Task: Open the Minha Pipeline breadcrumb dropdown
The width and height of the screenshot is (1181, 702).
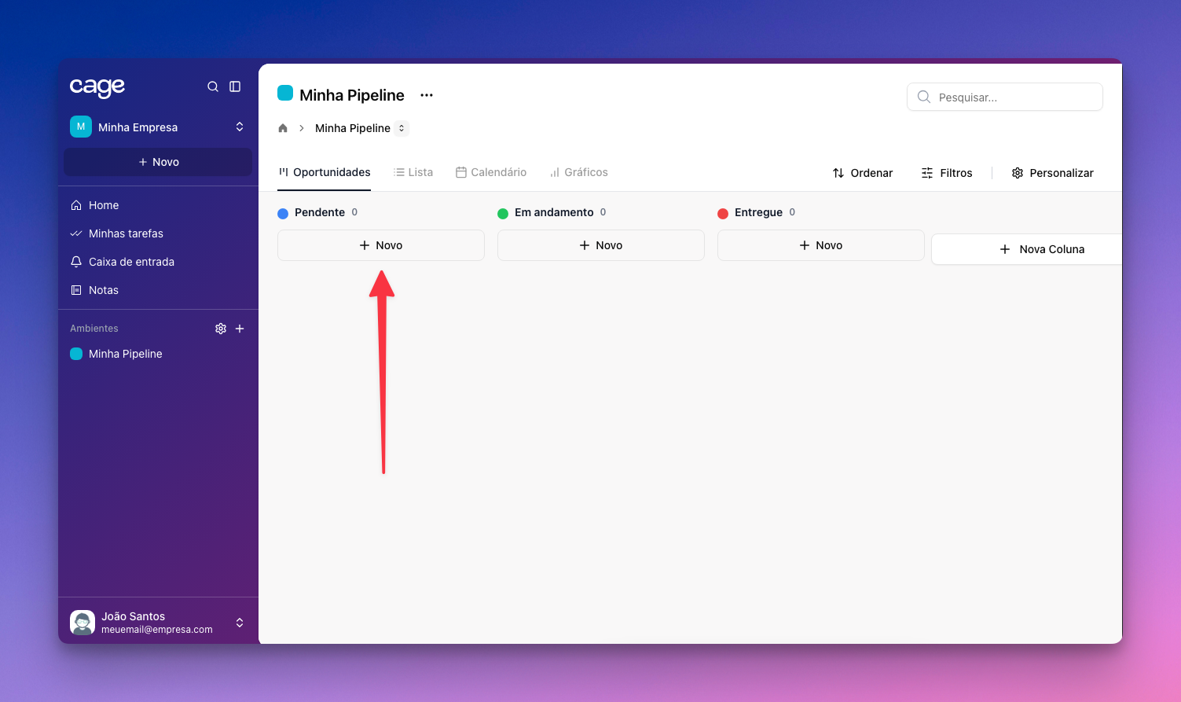Action: click(402, 128)
